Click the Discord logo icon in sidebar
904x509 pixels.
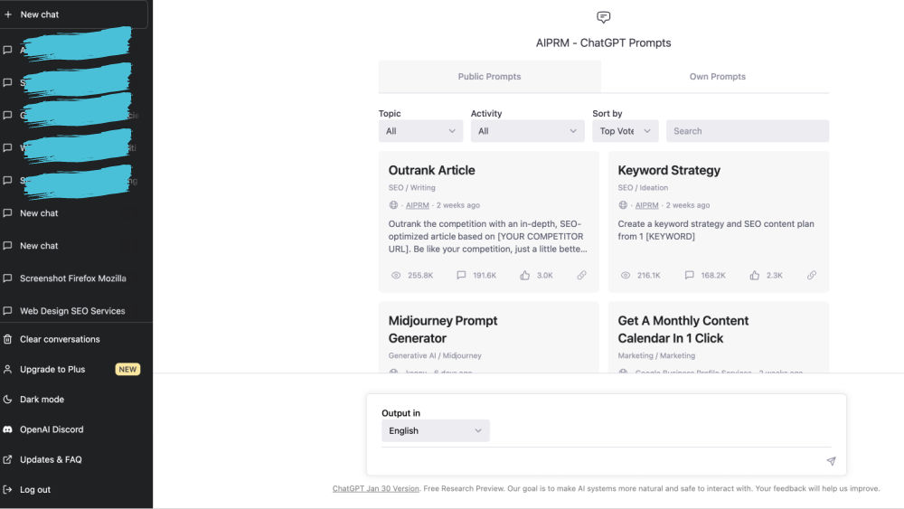[x=7, y=429]
